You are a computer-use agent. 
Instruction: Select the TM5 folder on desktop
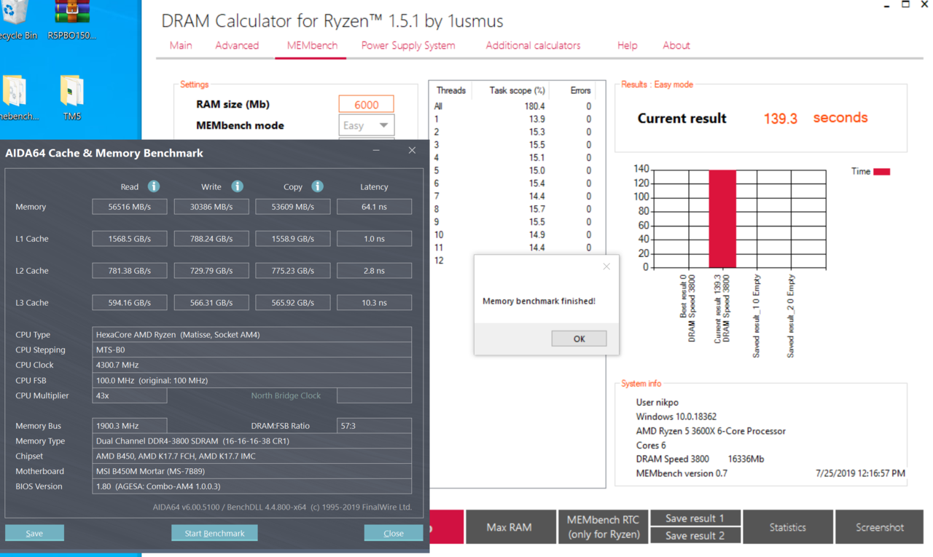coord(72,98)
